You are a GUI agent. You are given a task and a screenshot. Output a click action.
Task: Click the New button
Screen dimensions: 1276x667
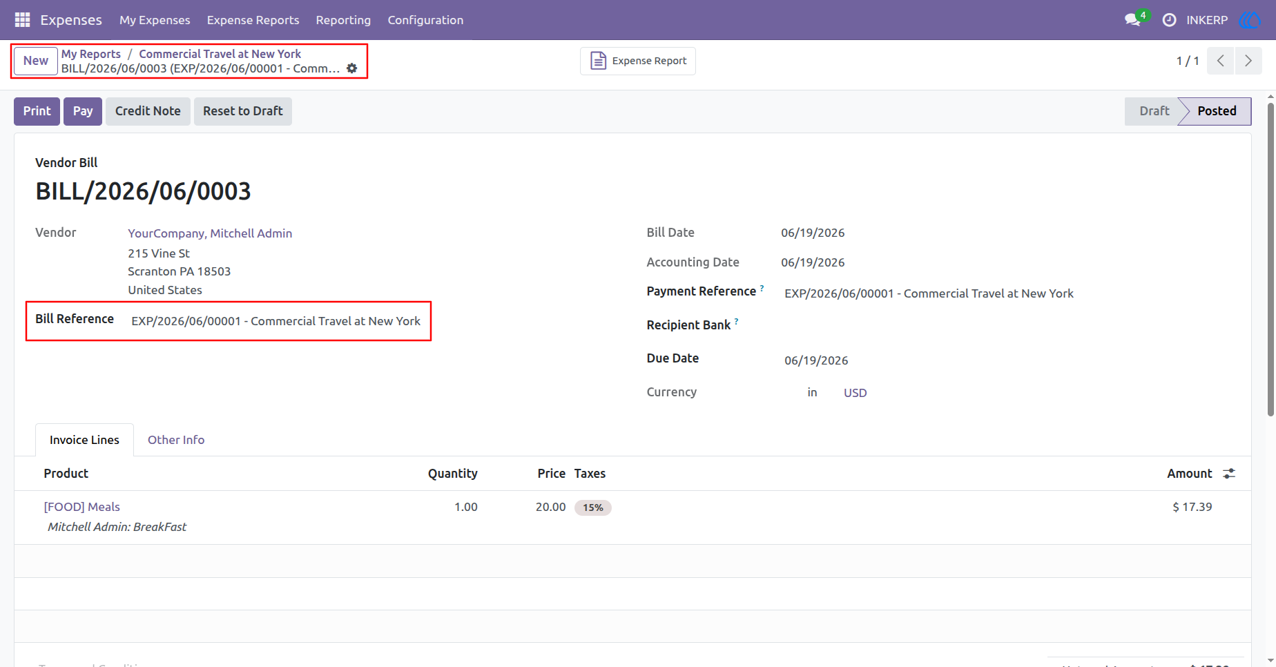tap(36, 61)
